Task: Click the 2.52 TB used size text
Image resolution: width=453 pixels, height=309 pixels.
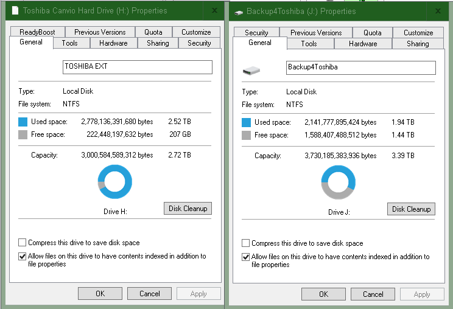Action: click(180, 122)
